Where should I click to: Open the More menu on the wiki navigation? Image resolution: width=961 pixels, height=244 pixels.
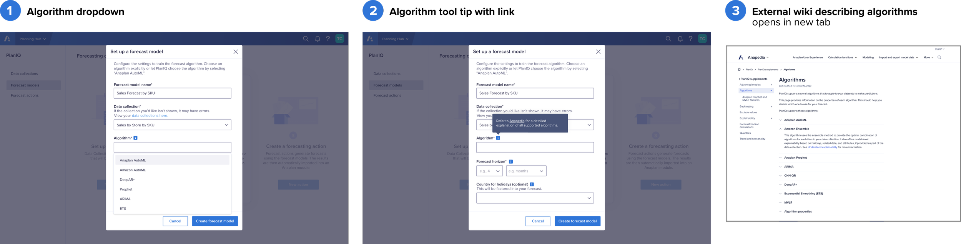(x=928, y=58)
